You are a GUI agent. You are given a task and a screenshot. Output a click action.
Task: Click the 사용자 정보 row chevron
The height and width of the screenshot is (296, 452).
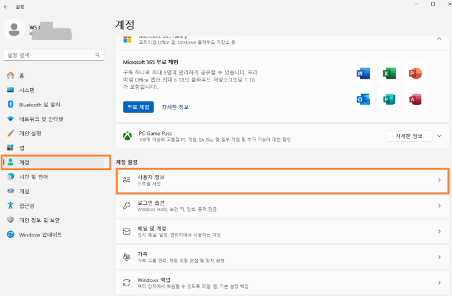click(x=439, y=180)
